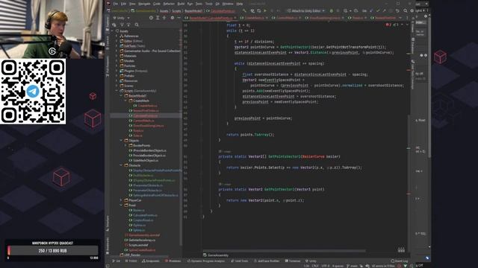Image resolution: width=478 pixels, height=268 pixels.
Task: Expand the Materials folder
Action: [117, 56]
